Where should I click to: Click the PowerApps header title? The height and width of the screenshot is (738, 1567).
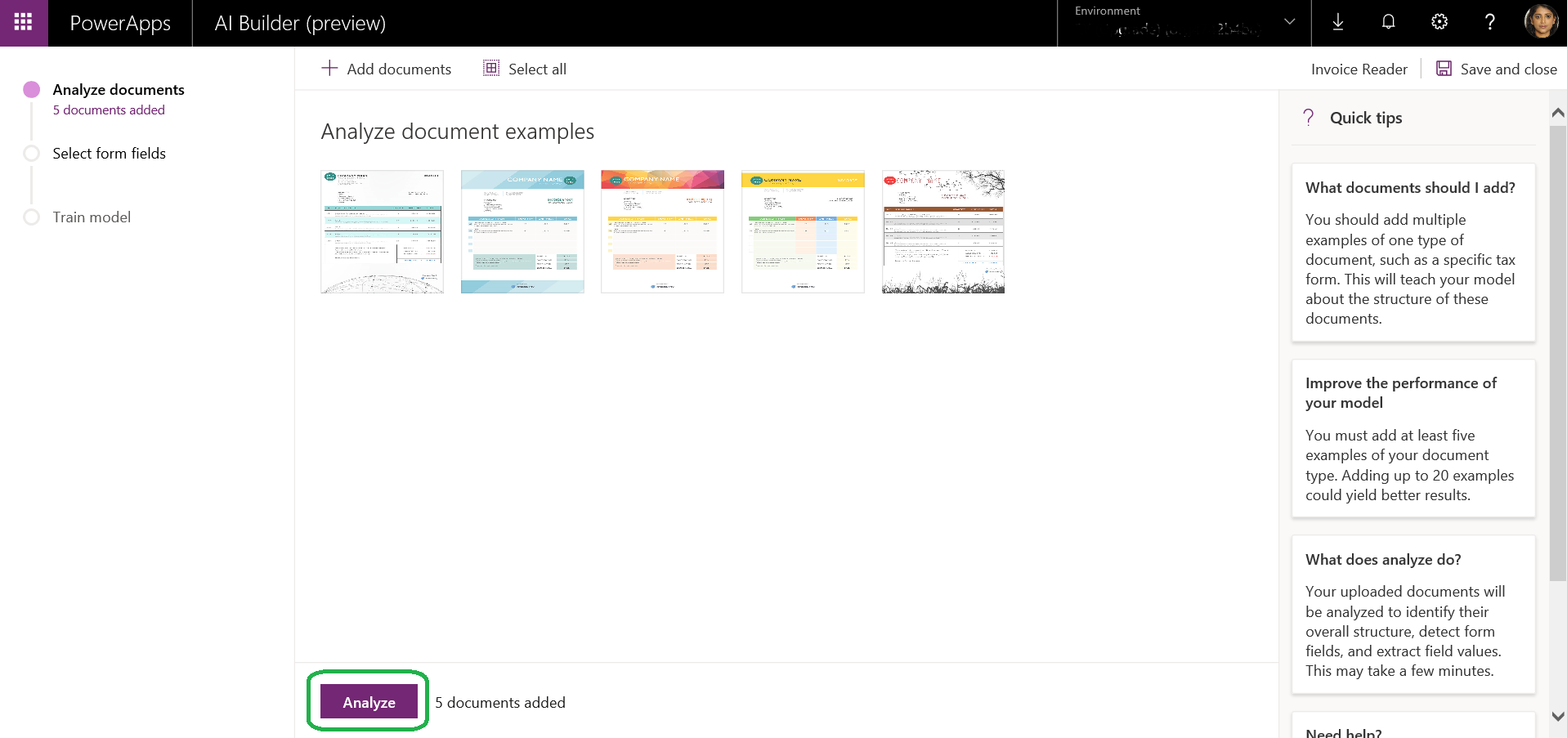click(120, 23)
